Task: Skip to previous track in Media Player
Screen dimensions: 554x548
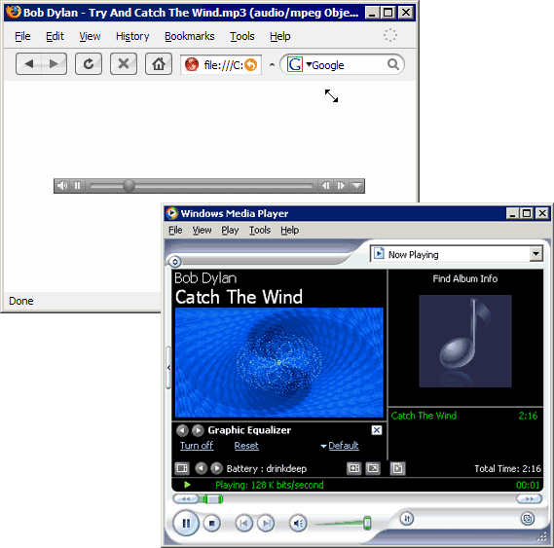Action: 243,524
